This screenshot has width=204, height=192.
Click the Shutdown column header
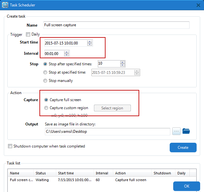163,173
